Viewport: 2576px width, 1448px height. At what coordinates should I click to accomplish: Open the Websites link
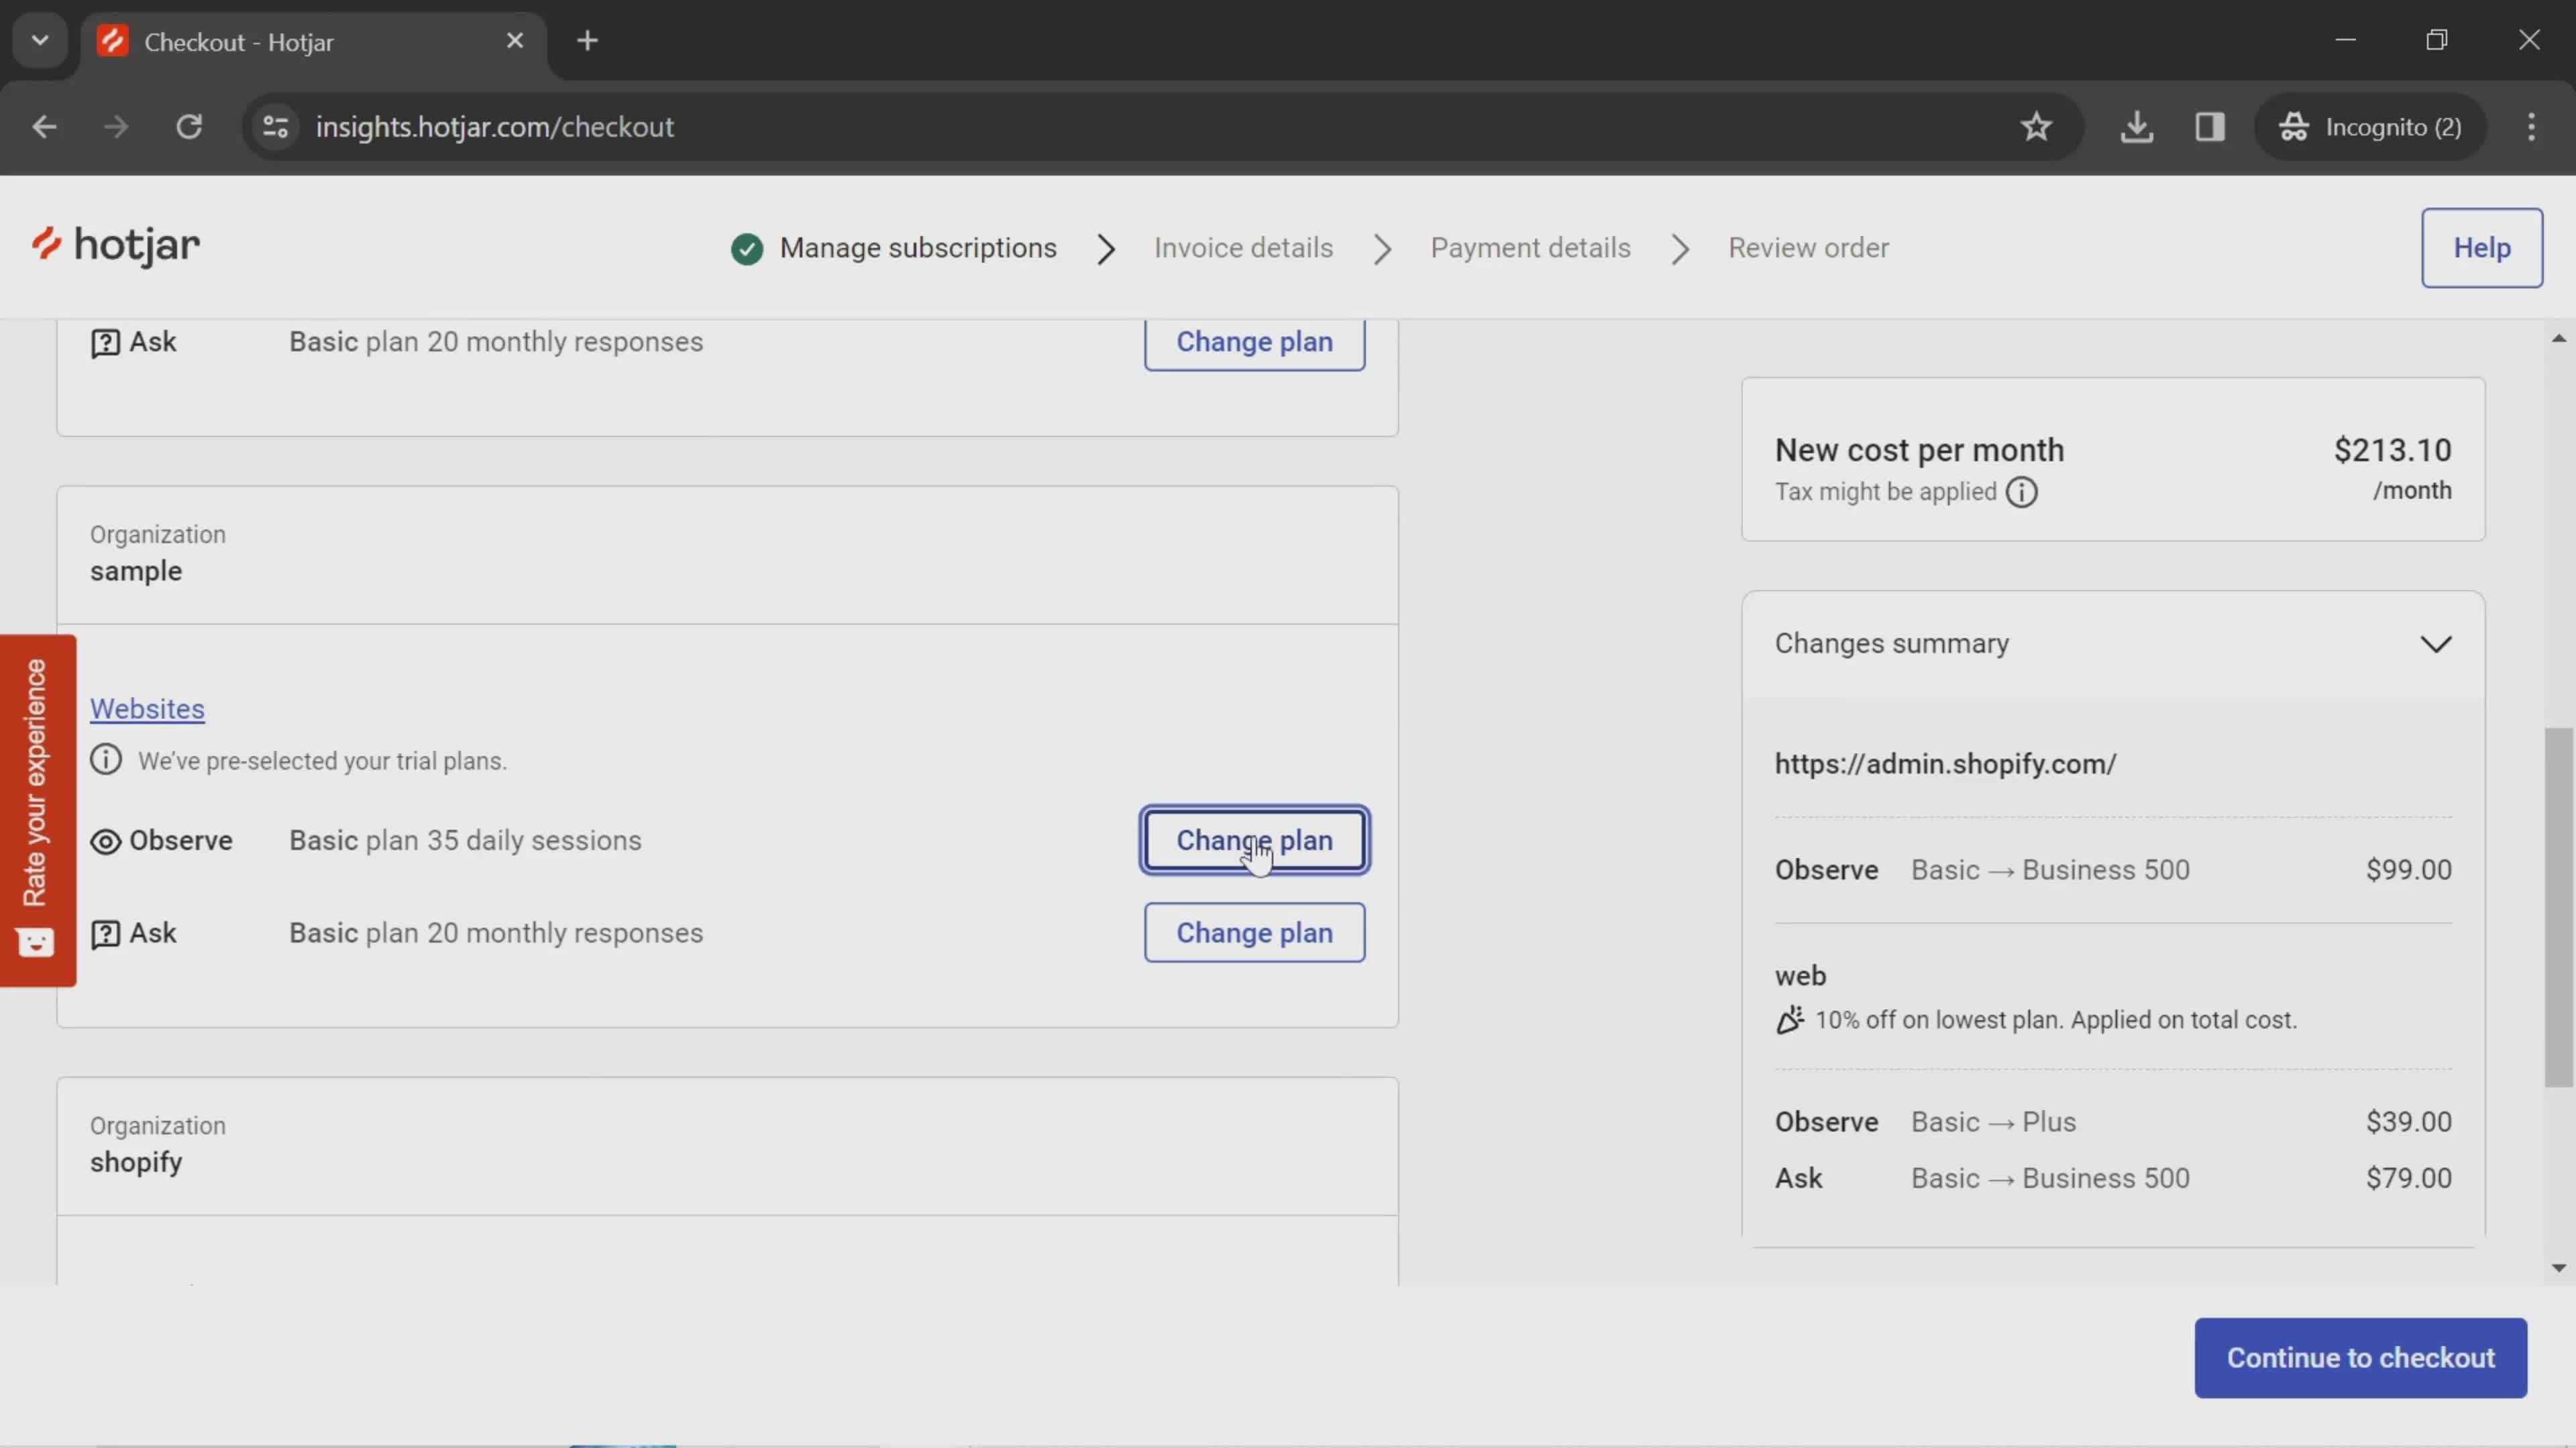[x=147, y=709]
